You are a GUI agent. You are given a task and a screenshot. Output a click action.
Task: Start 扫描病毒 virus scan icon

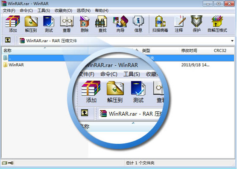pyautogui.click(x=160, y=24)
